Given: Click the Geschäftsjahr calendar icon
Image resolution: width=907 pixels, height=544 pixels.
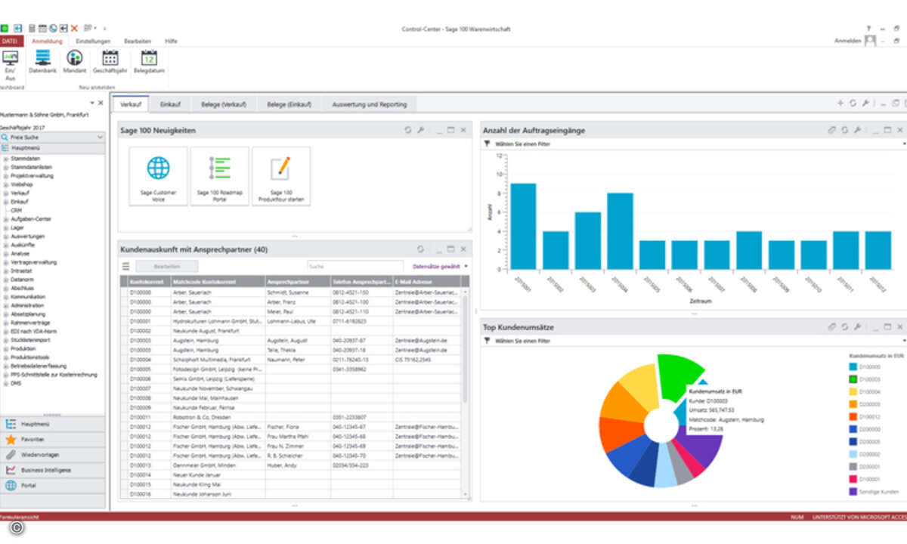Looking at the screenshot, I should click(110, 58).
